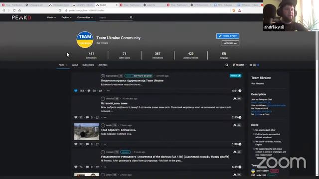Click the browser address bar URL
This screenshot has width=319, height=179.
tap(87, 10)
